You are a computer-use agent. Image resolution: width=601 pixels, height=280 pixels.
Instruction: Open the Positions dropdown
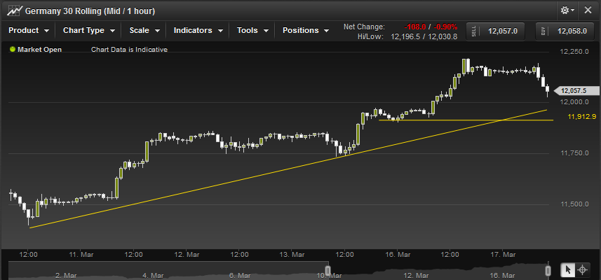pyautogui.click(x=306, y=31)
